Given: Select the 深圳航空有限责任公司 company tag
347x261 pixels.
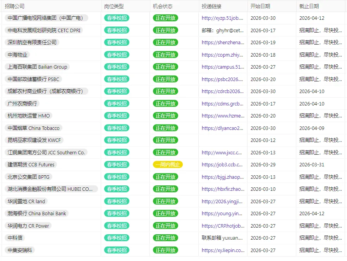Looking at the screenshot, I should (x=32, y=42).
